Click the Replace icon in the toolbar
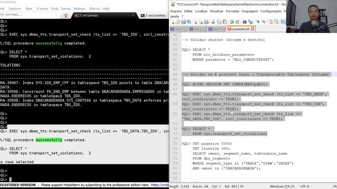 [x=251, y=22]
